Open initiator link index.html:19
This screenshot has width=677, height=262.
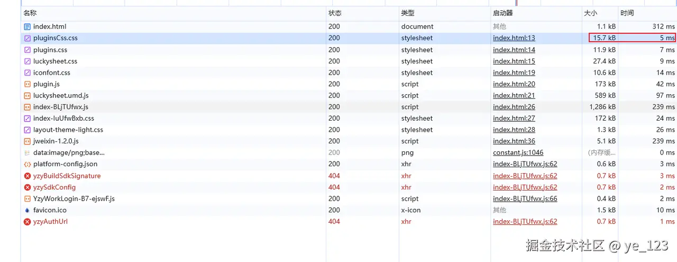tap(514, 73)
